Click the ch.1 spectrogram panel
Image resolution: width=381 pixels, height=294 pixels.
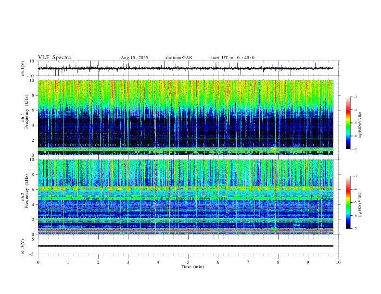(x=186, y=117)
